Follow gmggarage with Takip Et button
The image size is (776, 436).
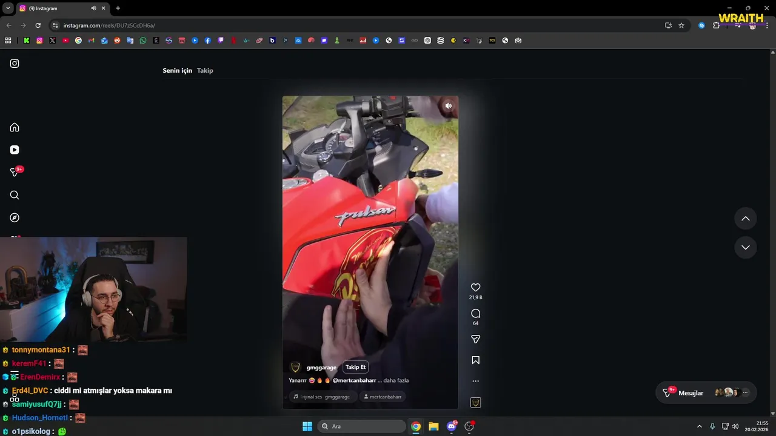point(355,367)
